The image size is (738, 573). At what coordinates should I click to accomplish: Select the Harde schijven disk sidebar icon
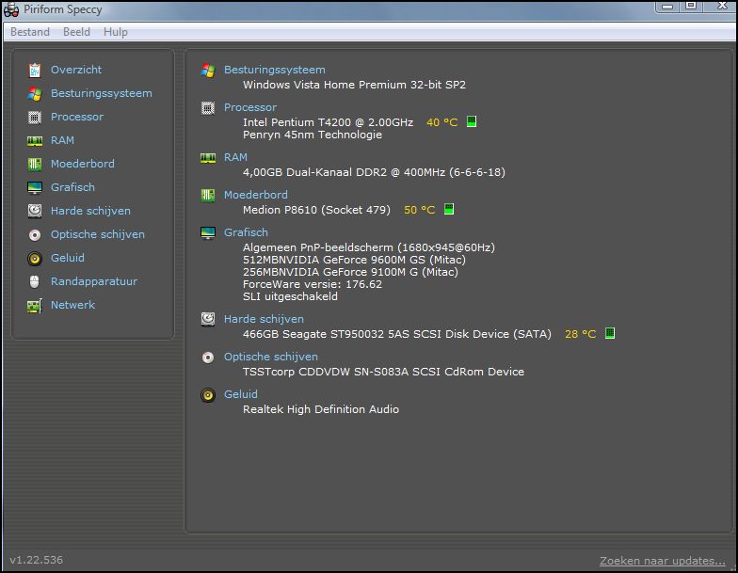click(35, 211)
